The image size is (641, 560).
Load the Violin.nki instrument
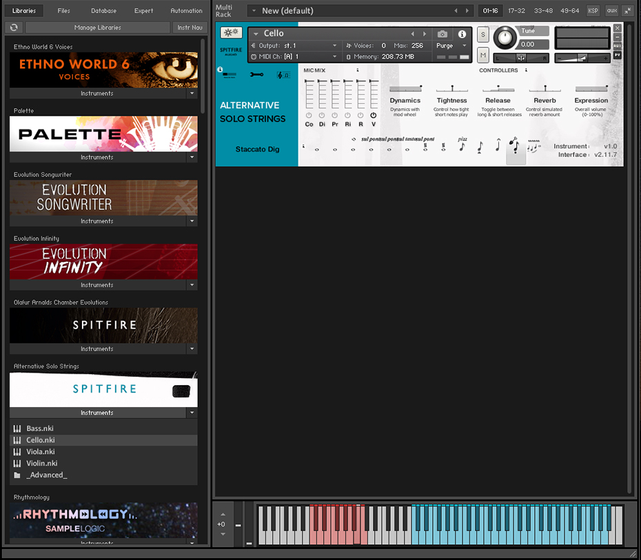[x=103, y=463]
